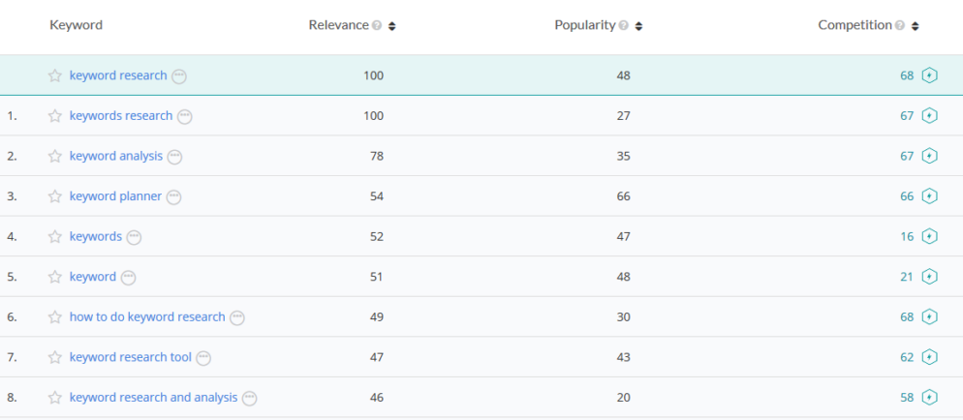The width and height of the screenshot is (963, 420).
Task: Open the 'keyword analysis' keyword link
Action: click(116, 157)
